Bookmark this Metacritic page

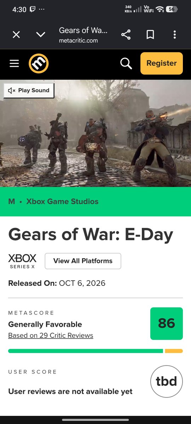tap(150, 35)
